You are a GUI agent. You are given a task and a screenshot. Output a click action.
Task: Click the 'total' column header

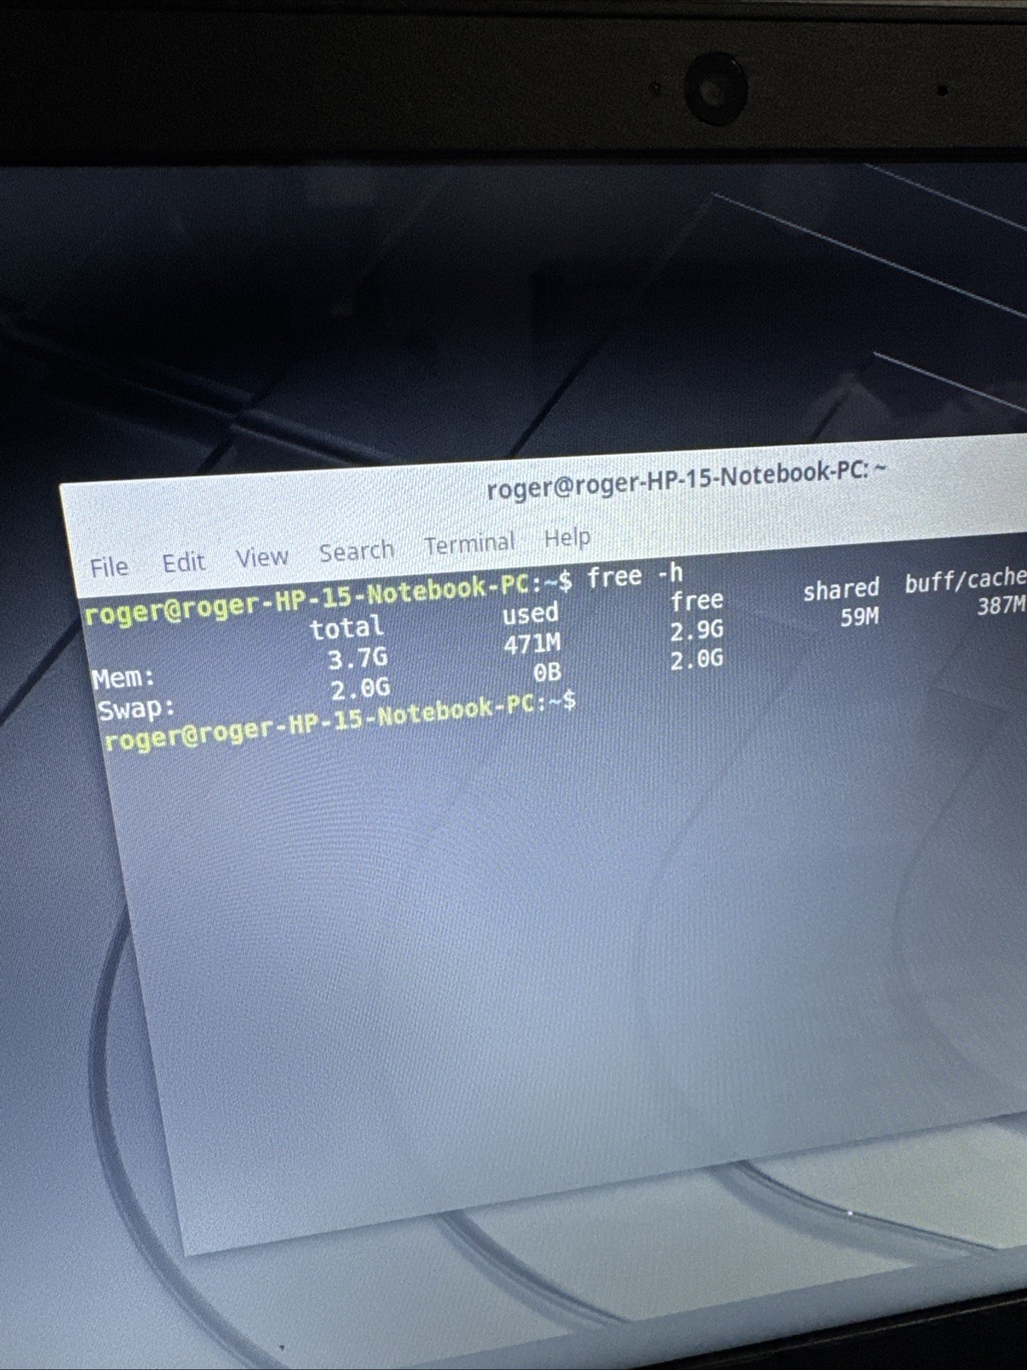(x=346, y=628)
